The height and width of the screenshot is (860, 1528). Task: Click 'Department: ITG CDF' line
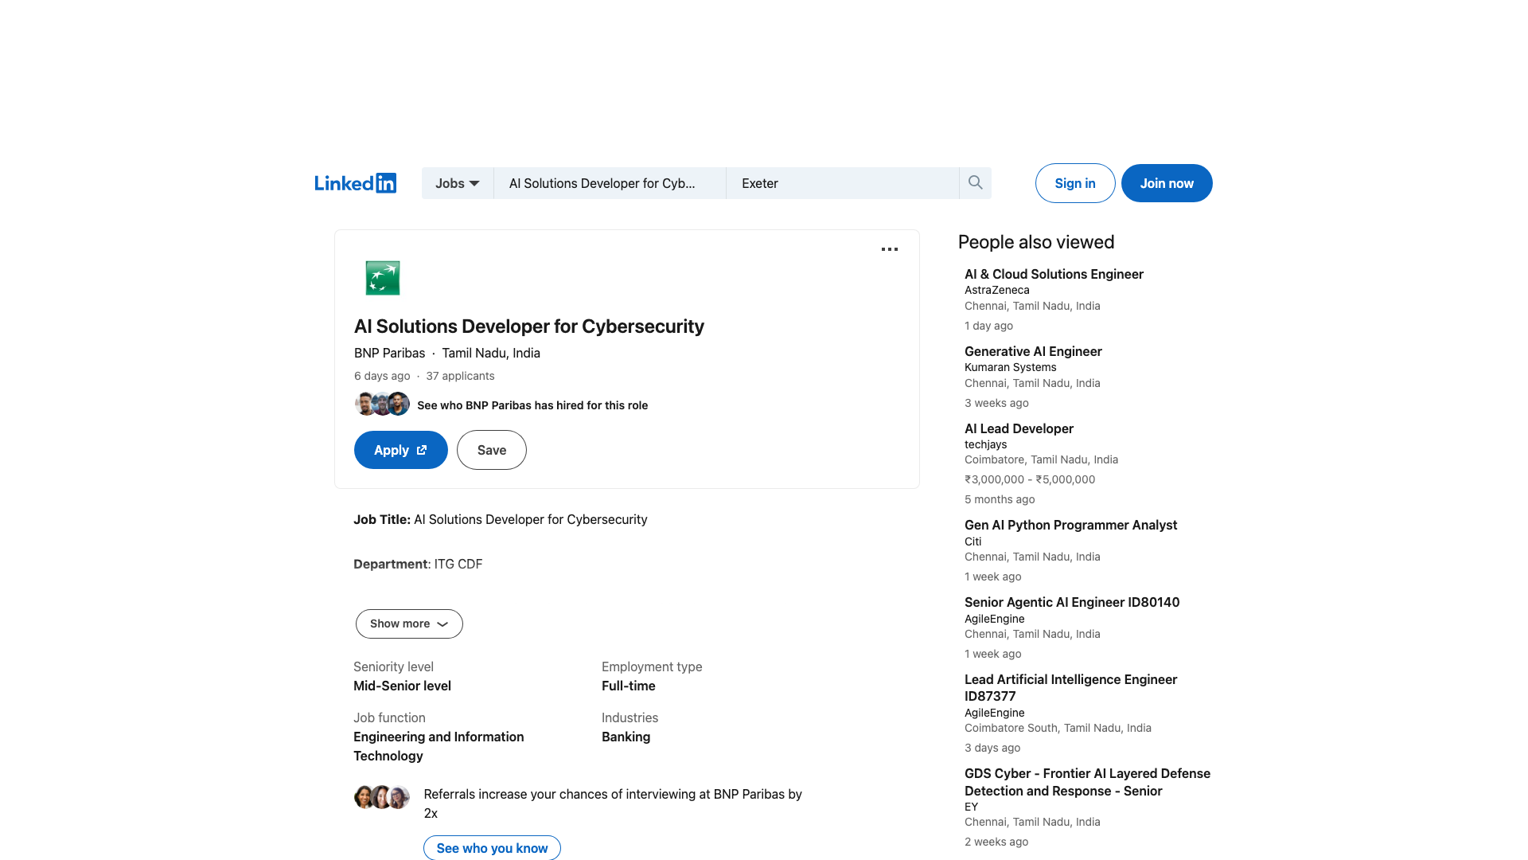pos(418,564)
